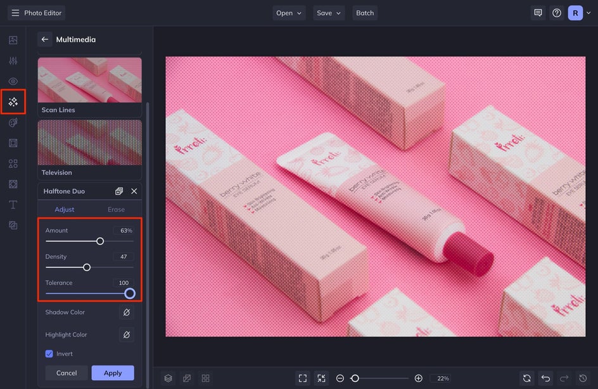Click the R user avatar
The height and width of the screenshot is (389, 598).
click(575, 13)
